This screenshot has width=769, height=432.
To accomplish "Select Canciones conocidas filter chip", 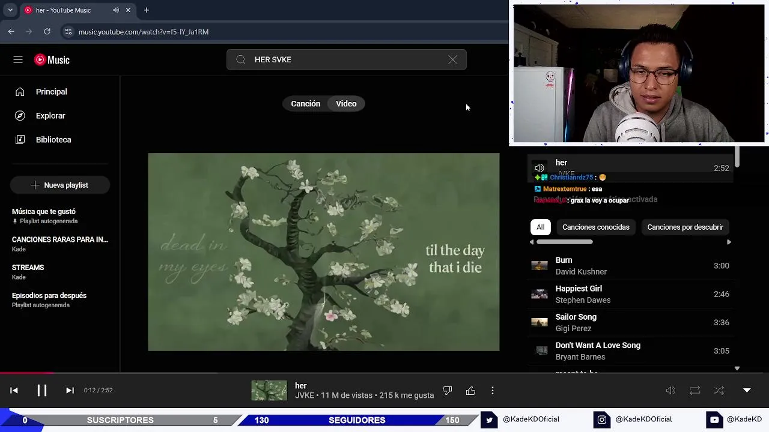I will tap(595, 227).
